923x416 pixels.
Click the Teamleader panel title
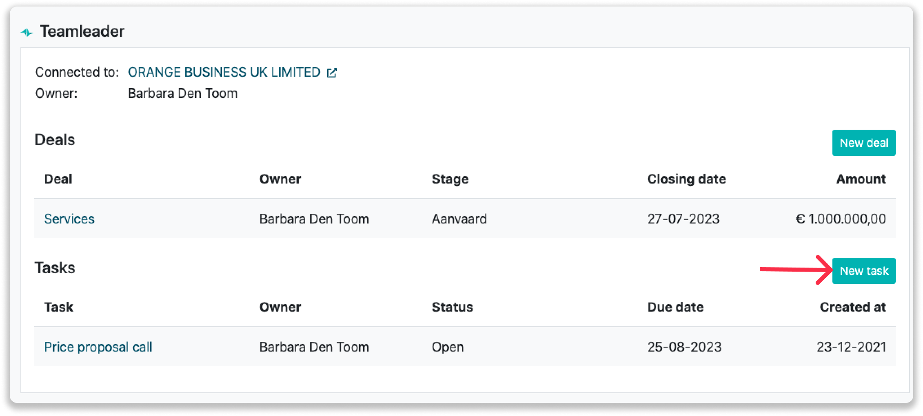click(82, 31)
